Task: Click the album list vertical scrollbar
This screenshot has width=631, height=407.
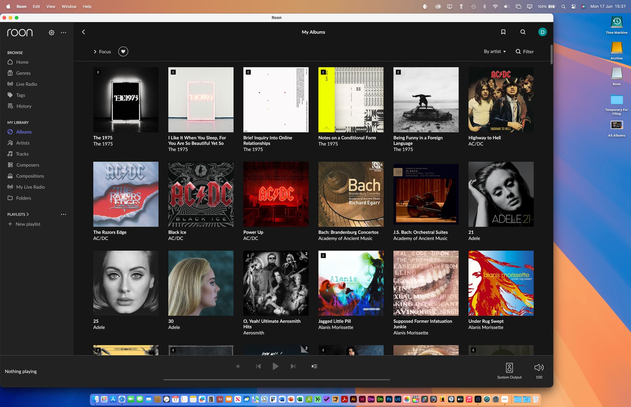Action: pos(551,54)
